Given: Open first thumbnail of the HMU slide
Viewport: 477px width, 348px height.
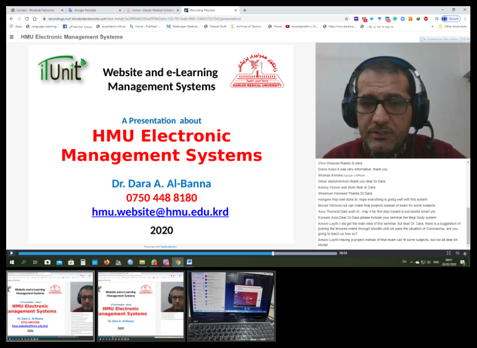Looking at the screenshot, I should coord(51,306).
